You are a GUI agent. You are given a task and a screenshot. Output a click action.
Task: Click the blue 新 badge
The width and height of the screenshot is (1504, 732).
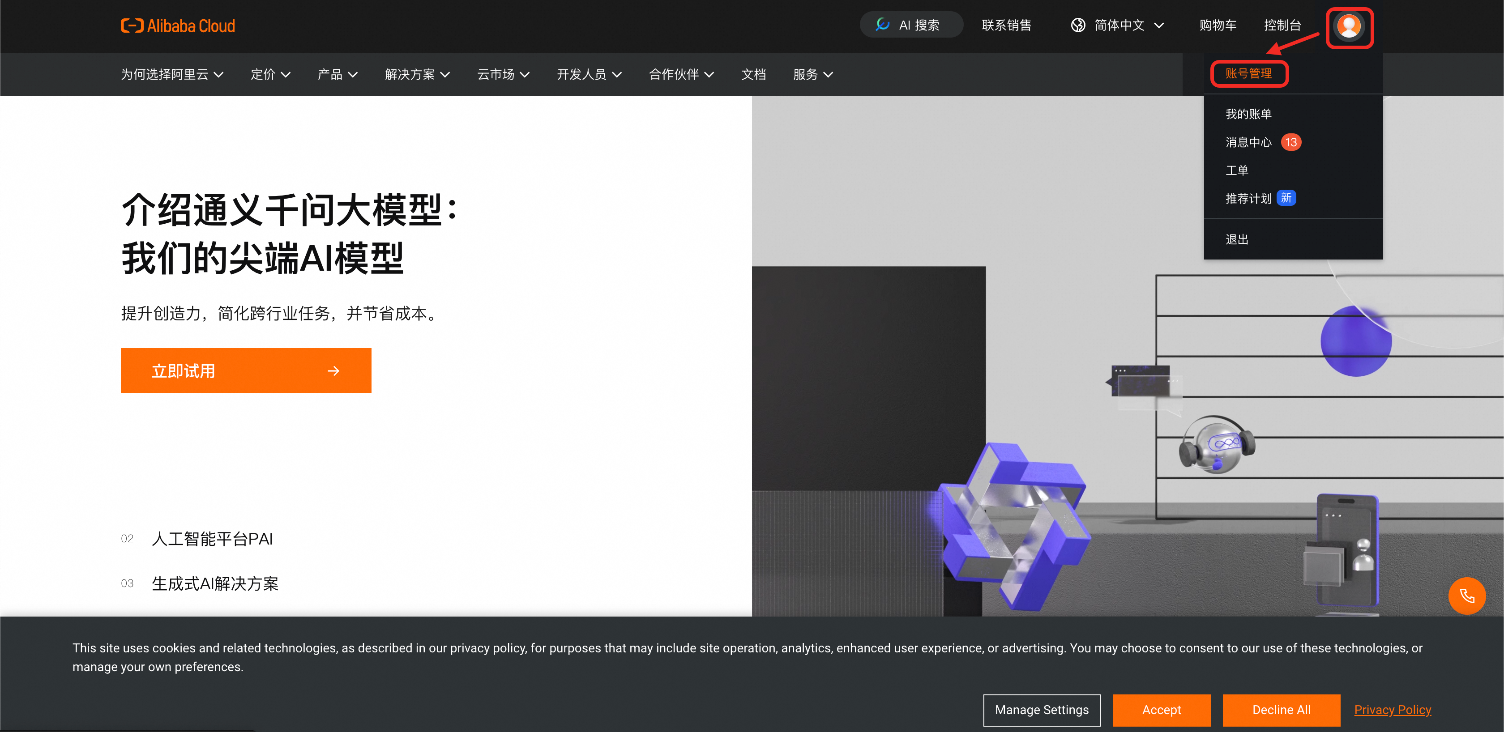1286,198
